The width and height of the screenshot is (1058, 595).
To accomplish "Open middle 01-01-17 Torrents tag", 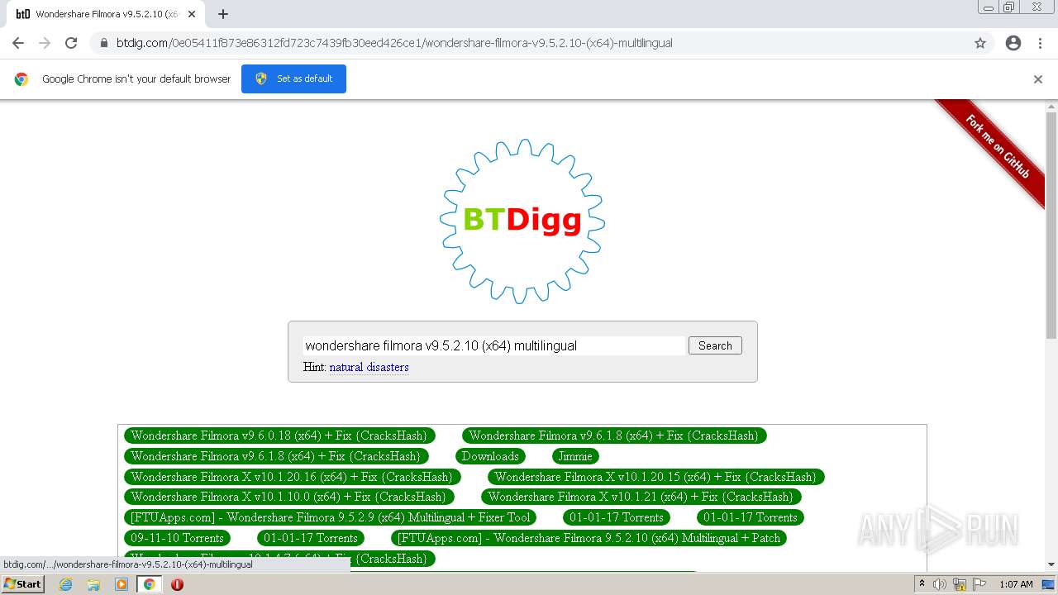I will (617, 517).
